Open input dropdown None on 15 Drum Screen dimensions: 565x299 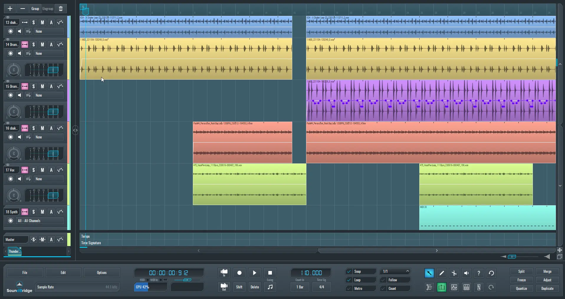[49, 95]
